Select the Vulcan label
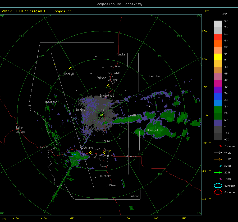Viewport: 238px width, 222px height. [x=135, y=196]
